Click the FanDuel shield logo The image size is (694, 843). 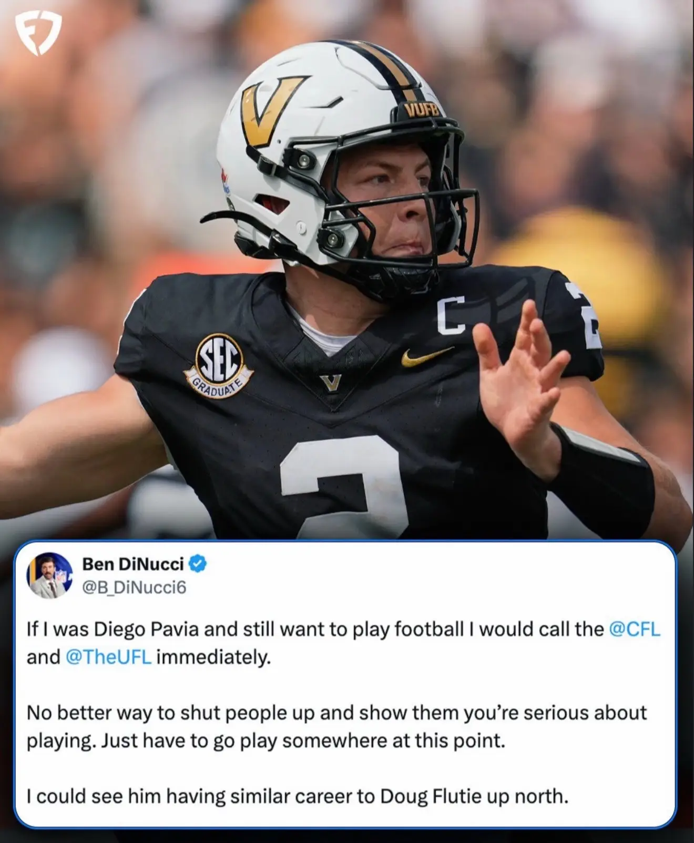pyautogui.click(x=37, y=34)
